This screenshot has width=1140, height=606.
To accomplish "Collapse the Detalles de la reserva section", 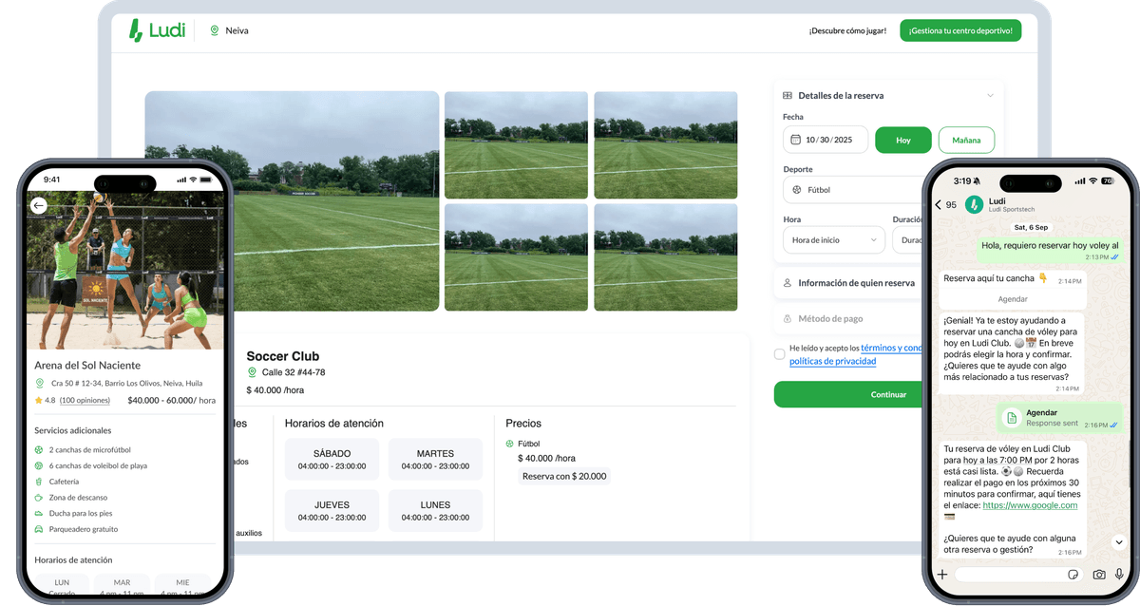I will (990, 95).
